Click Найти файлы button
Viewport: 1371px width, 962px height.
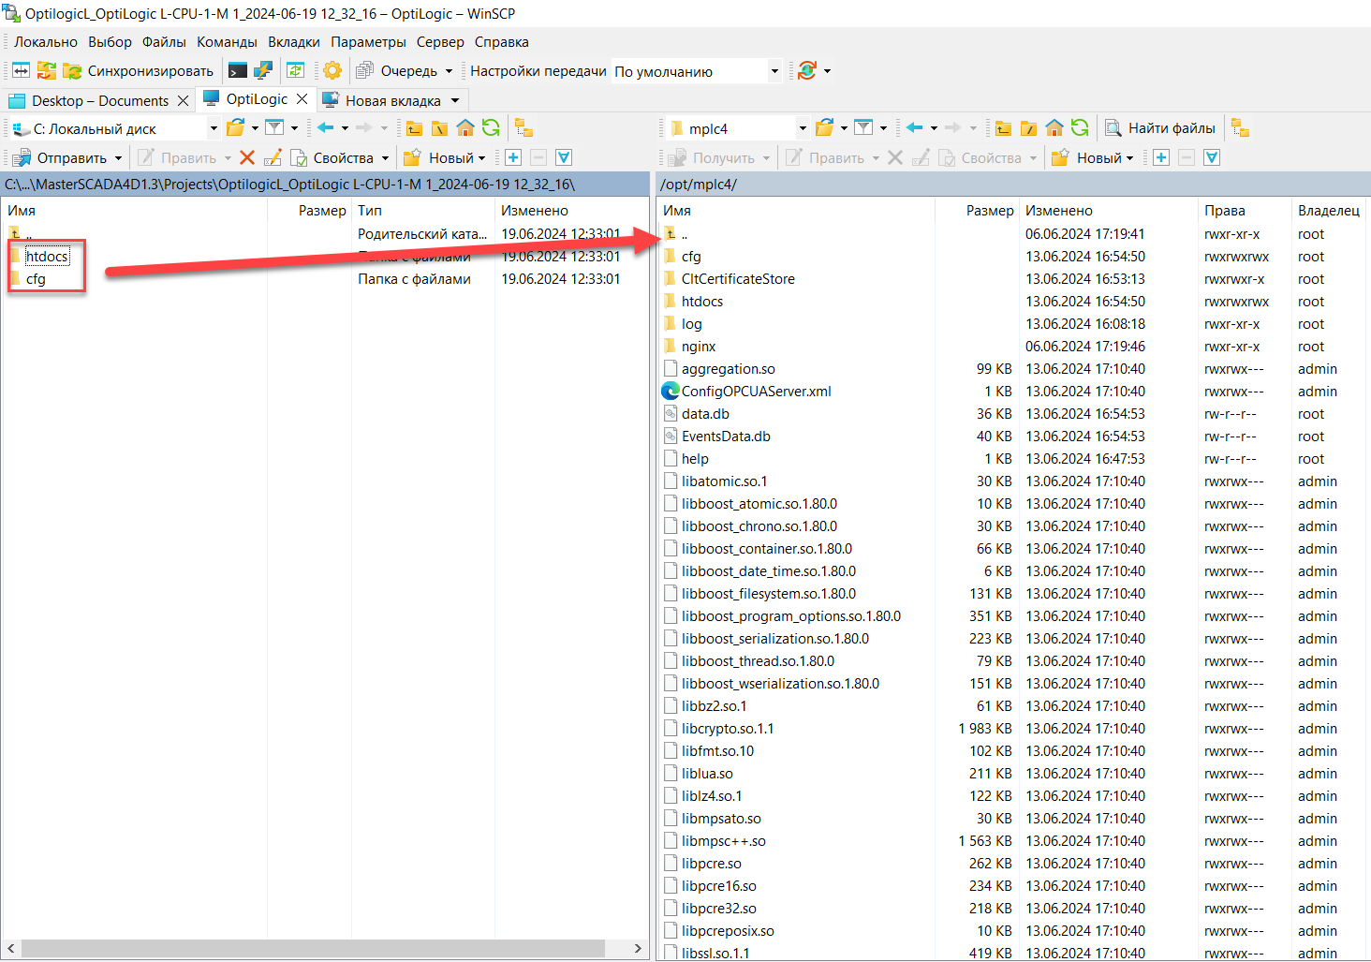tap(1160, 127)
